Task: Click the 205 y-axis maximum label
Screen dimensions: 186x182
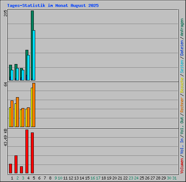Action: point(5,13)
